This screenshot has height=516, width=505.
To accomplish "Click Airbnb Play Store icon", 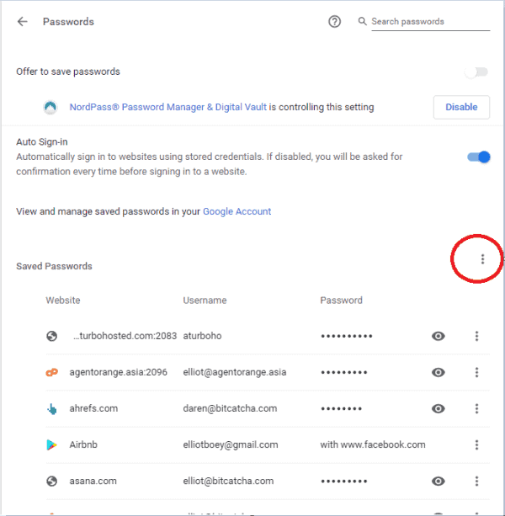I will 51,445.
